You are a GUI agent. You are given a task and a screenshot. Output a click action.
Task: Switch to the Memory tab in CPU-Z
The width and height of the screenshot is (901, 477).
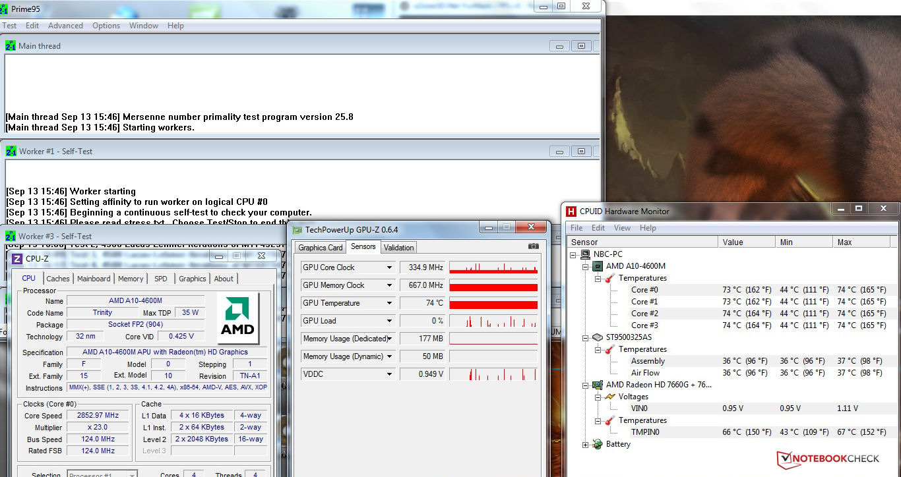131,279
